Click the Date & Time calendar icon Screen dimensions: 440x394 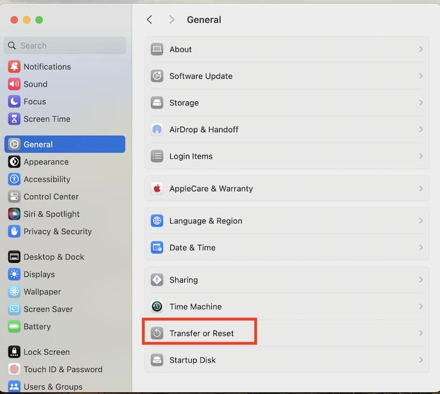point(157,248)
